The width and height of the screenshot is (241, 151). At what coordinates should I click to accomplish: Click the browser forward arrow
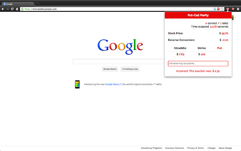(x=8, y=9)
